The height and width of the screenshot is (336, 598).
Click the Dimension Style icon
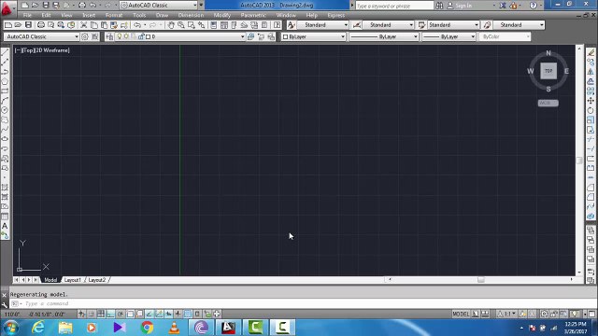pos(357,25)
